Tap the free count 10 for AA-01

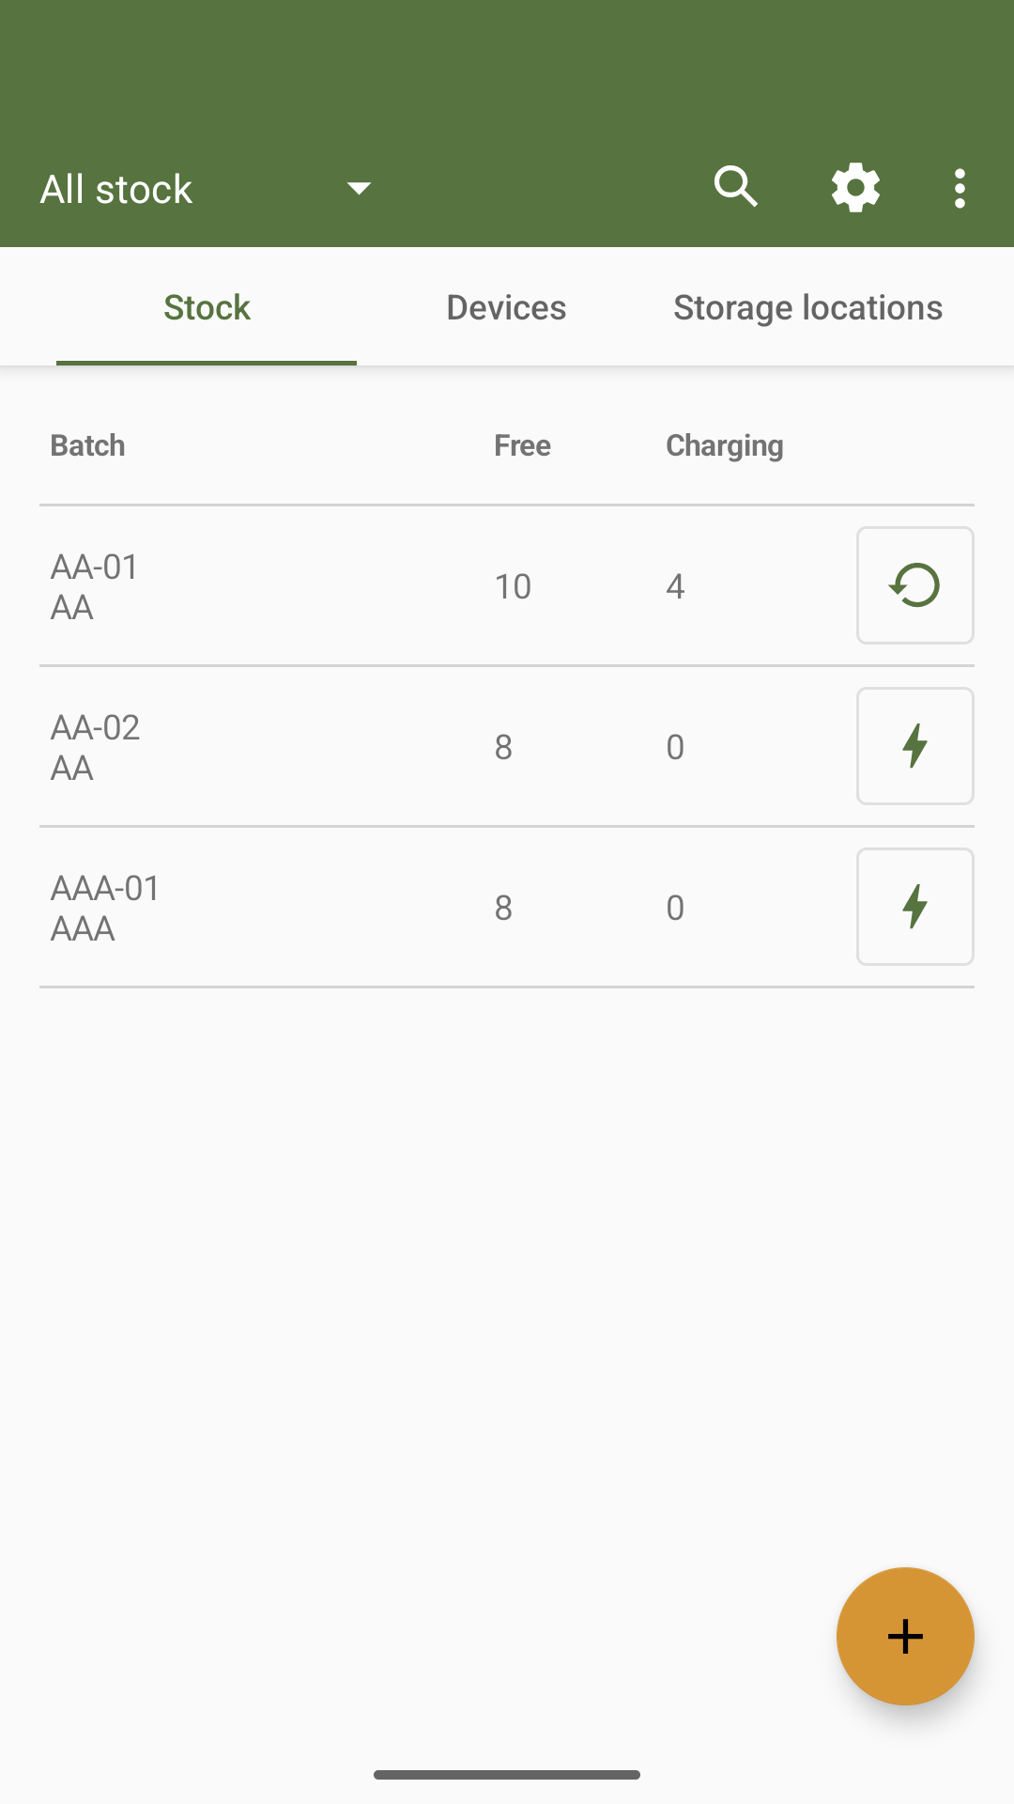click(x=513, y=586)
